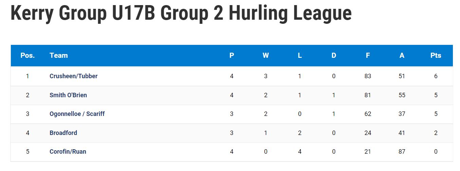
Task: Click Ogonnelloe / Scariff's 5 points cell
Action: tap(436, 114)
